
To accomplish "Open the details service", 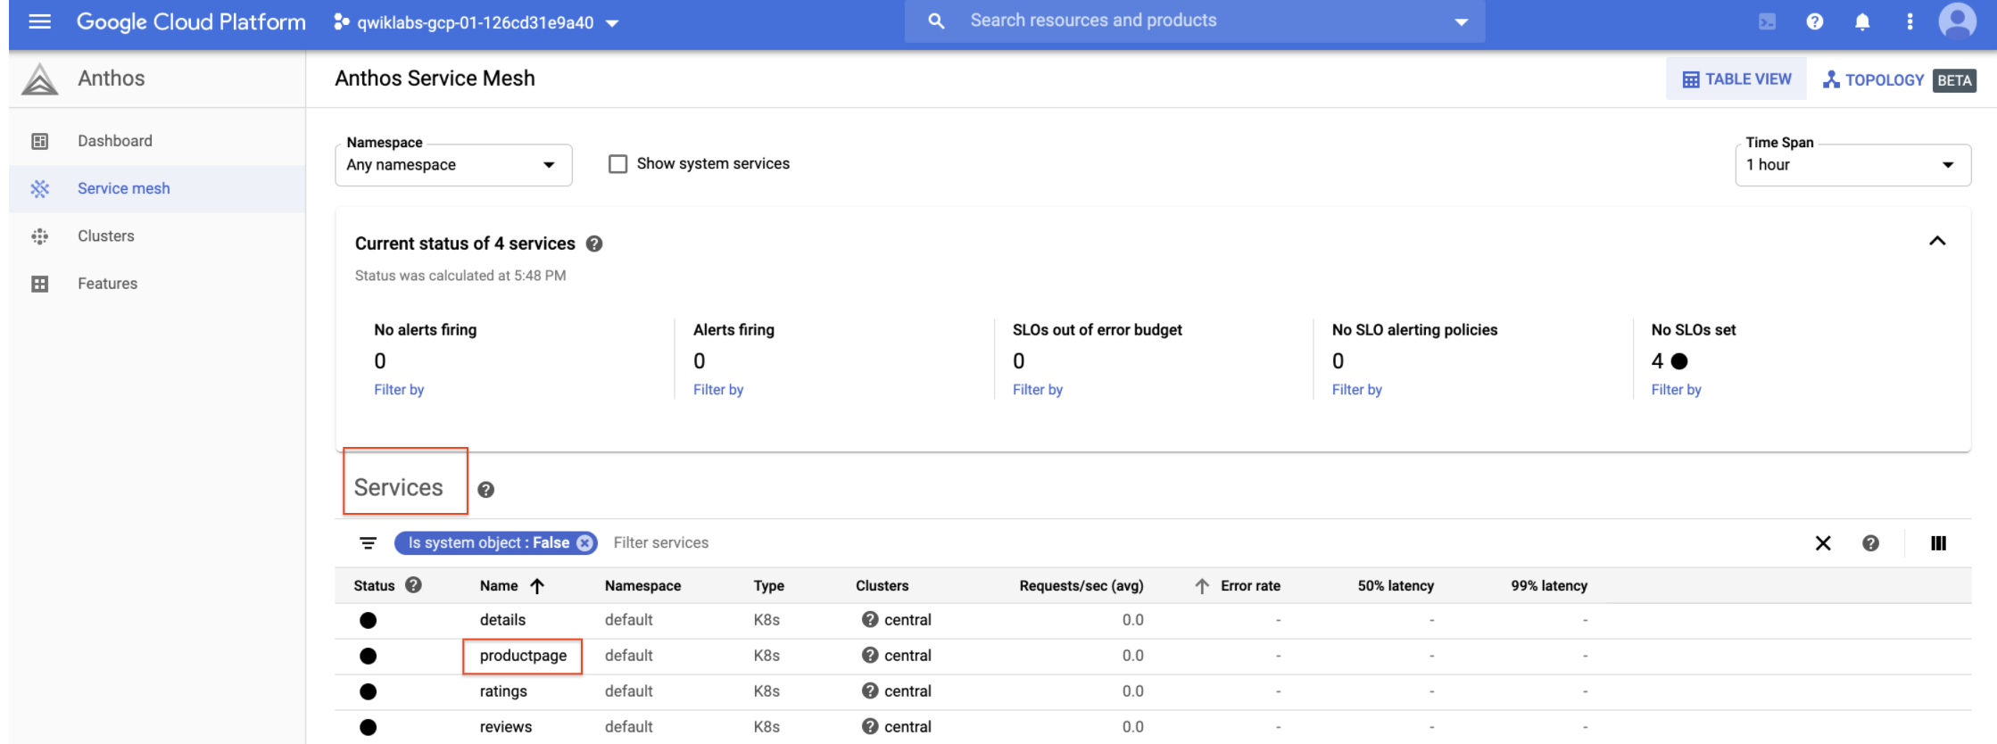I will (502, 620).
